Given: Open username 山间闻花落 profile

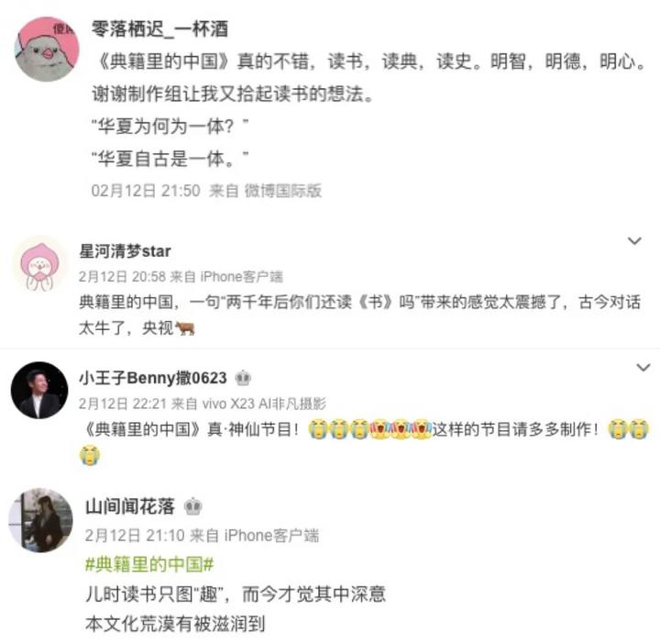Looking at the screenshot, I should (x=130, y=506).
